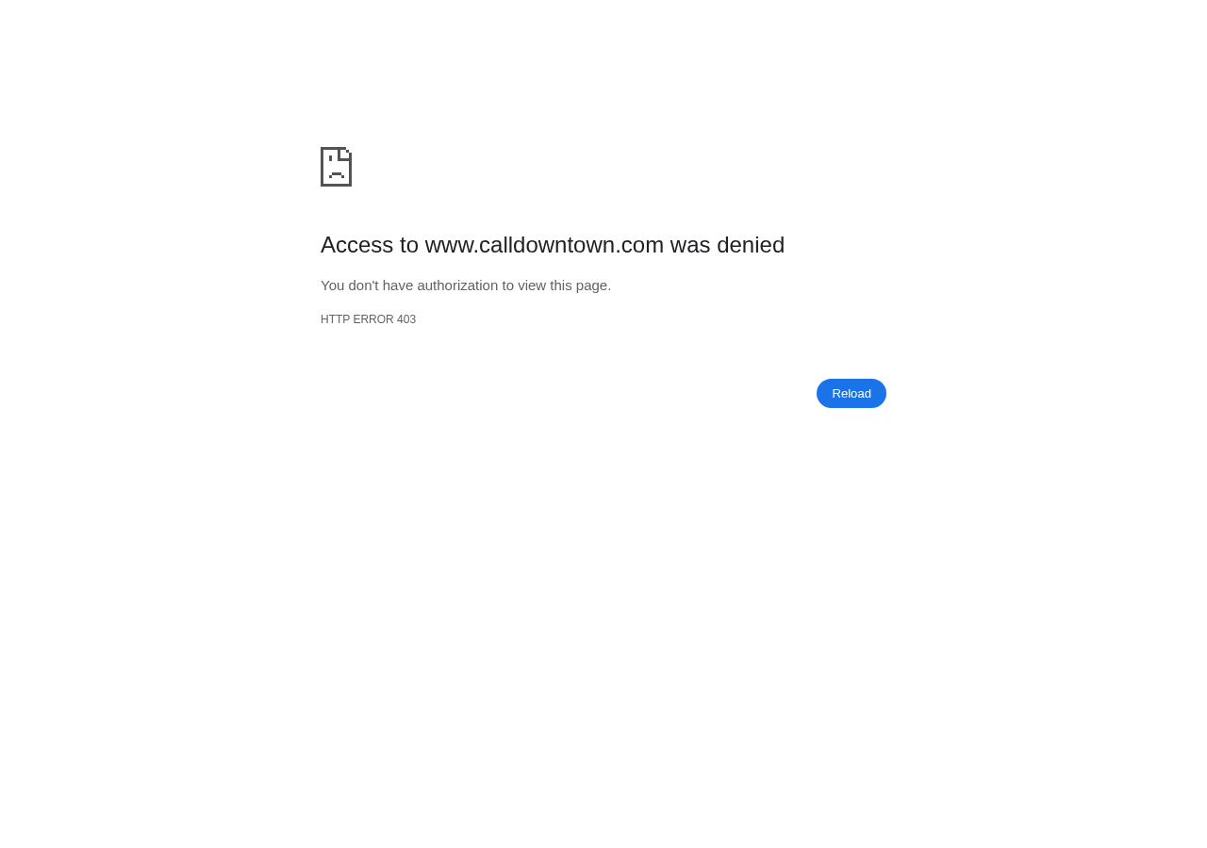Click the sad page error icon
Image resolution: width=1207 pixels, height=848 pixels.
[336, 167]
